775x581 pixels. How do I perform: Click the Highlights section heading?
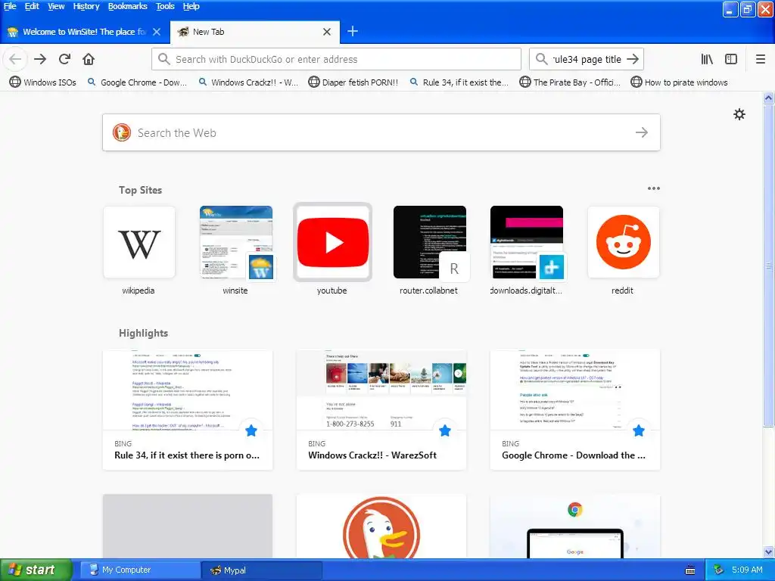[143, 333]
